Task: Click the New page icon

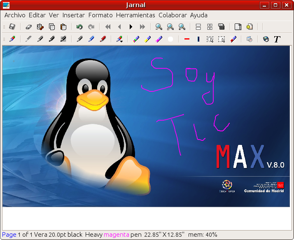Action: 238,27
